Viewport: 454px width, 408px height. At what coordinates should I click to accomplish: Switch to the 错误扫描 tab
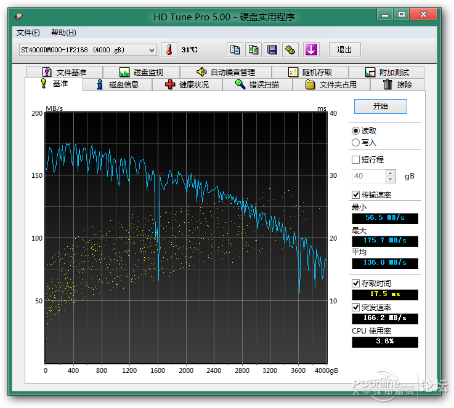click(x=257, y=85)
